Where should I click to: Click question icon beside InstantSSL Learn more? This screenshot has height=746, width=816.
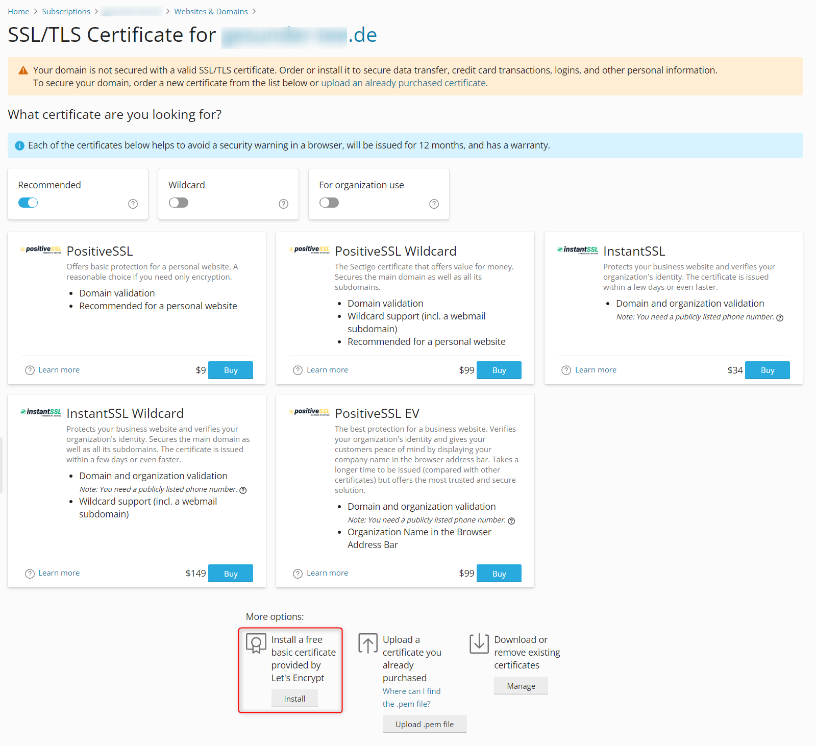click(566, 370)
